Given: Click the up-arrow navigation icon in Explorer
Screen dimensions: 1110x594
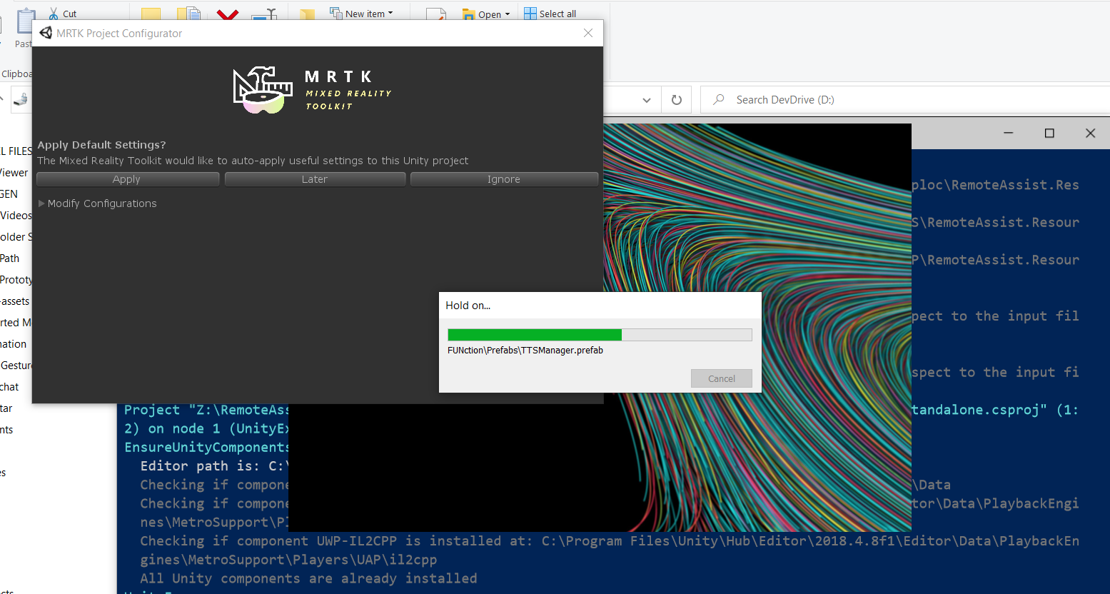Looking at the screenshot, I should [2, 99].
